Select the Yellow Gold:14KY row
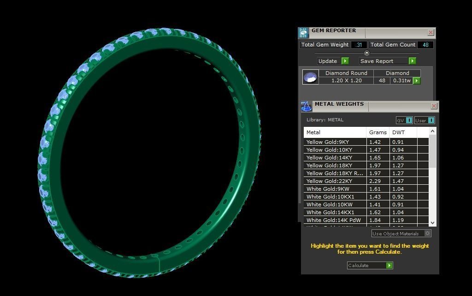 [366, 157]
